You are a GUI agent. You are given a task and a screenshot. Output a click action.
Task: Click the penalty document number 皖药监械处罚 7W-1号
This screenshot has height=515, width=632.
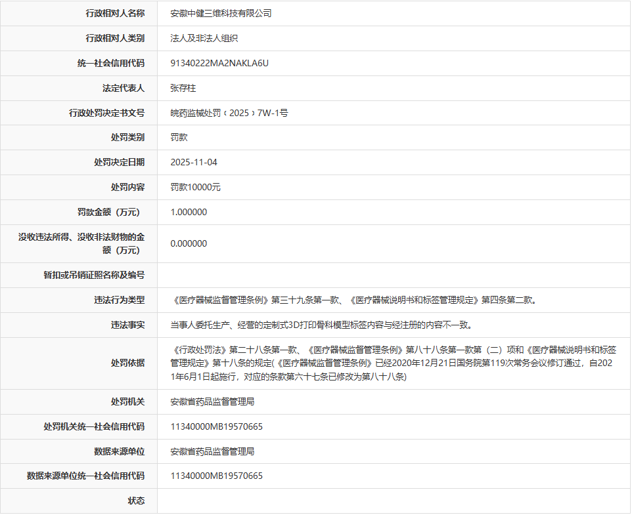click(x=229, y=113)
